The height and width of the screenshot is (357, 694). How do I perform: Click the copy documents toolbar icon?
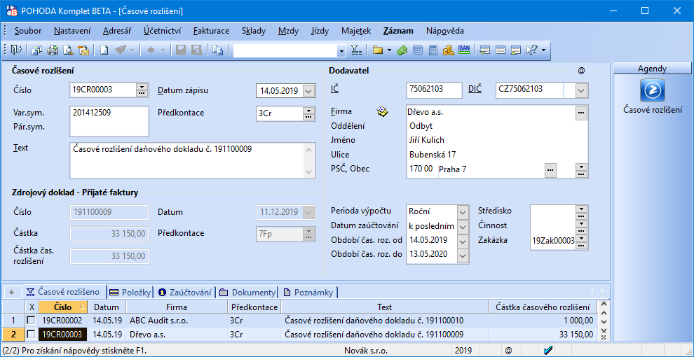tap(38, 50)
